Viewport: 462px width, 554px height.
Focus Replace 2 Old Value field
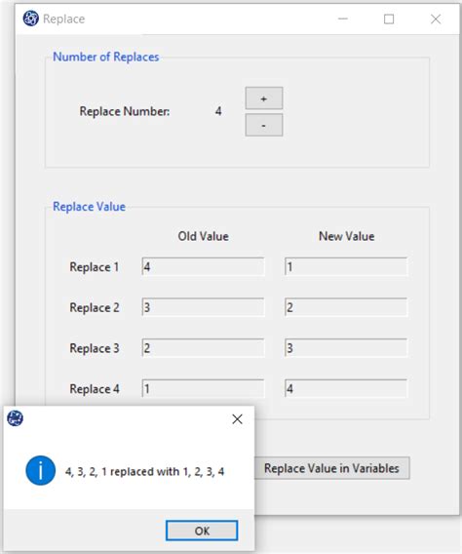[203, 307]
